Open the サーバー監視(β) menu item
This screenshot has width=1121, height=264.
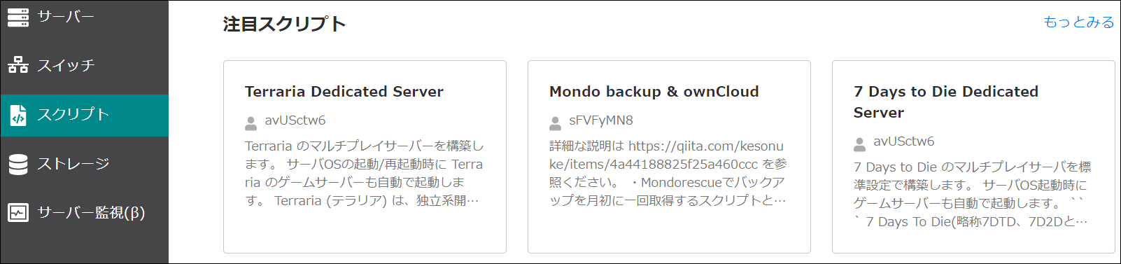tap(84, 212)
